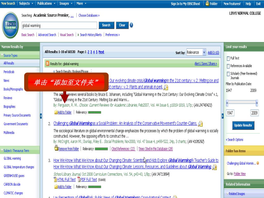Click Update Results button
Image resolution: width=264 pixels, height=198 pixels.
tap(243, 125)
